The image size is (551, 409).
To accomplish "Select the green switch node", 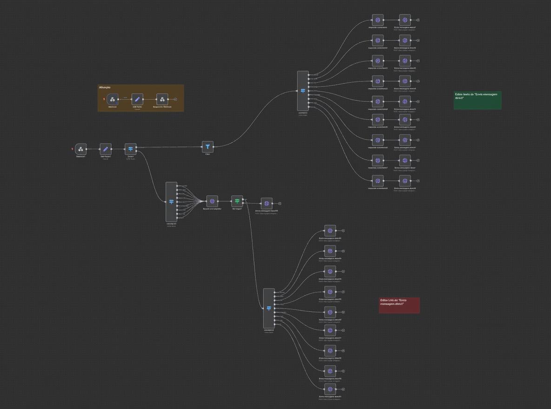I will coord(237,201).
